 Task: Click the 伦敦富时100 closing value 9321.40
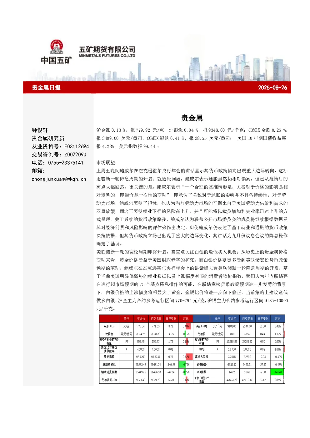141,380
